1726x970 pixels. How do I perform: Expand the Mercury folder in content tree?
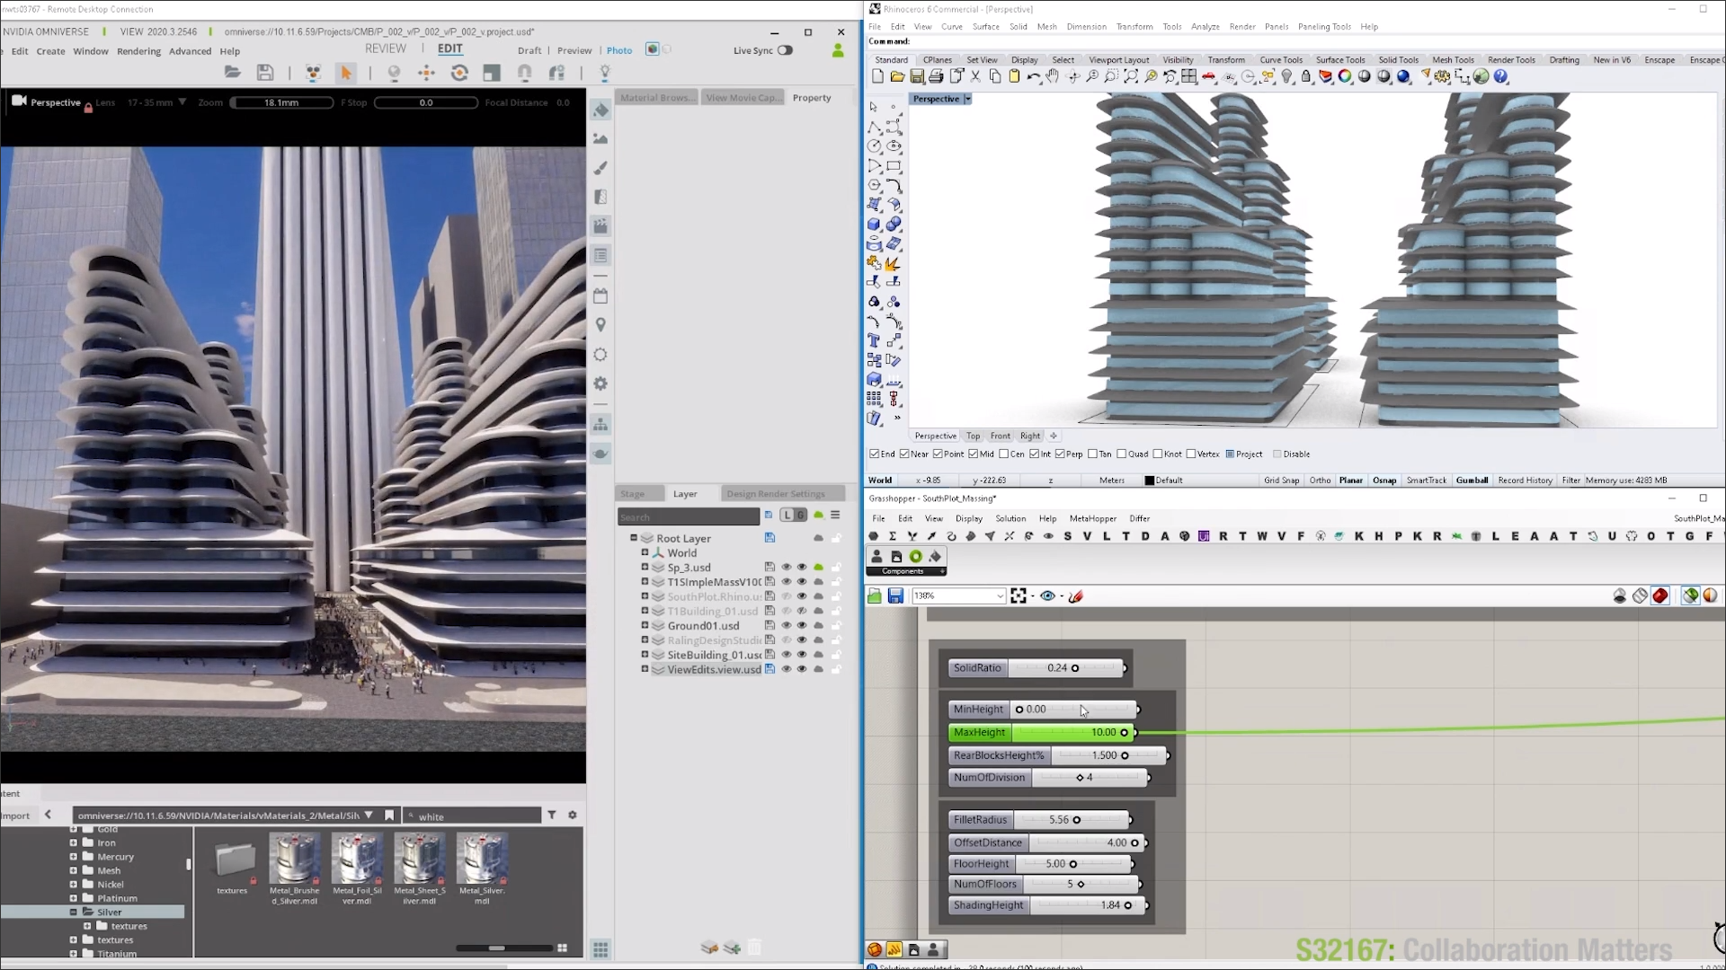74,857
